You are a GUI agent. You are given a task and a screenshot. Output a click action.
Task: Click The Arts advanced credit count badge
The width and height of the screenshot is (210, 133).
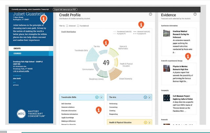pos(145,97)
